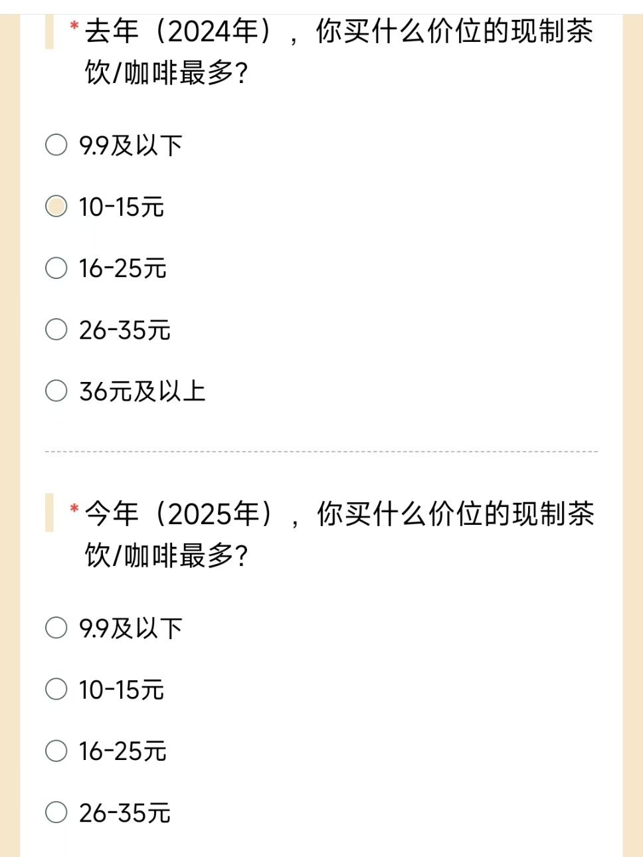Tap the 26-35元 label text under 2024 question
Viewport: 643px width, 857px height.
click(124, 330)
